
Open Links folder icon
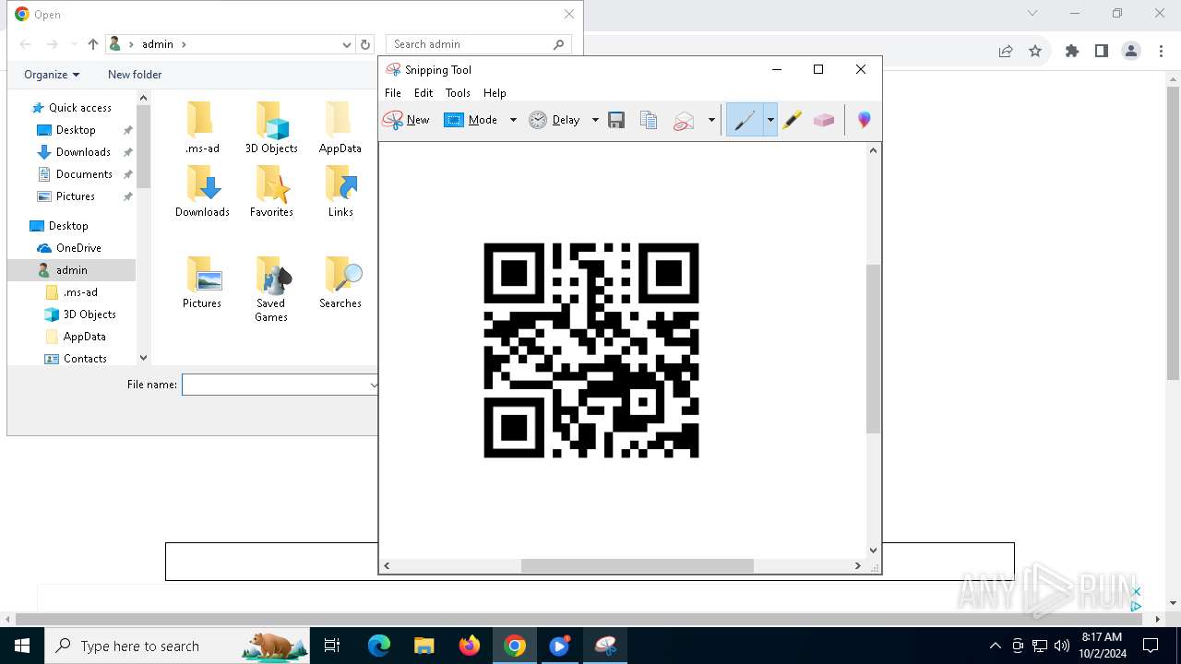click(x=340, y=191)
